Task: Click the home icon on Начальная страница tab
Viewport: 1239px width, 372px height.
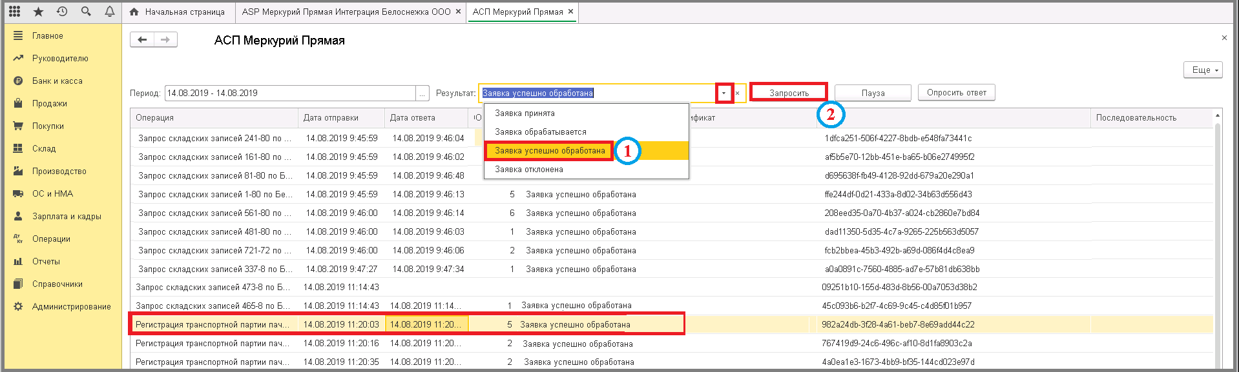Action: [134, 12]
